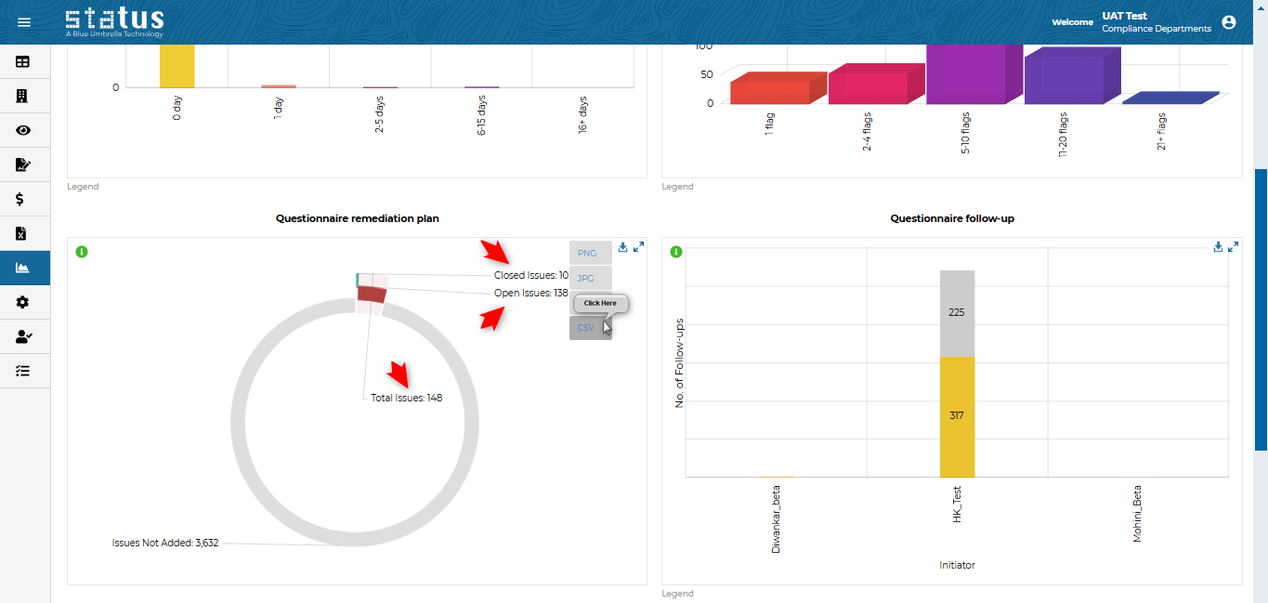Click the eye icon in sidebar
This screenshot has width=1268, height=603.
click(23, 130)
